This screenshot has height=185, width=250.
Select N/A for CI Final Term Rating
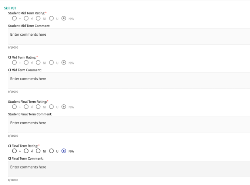(64, 151)
